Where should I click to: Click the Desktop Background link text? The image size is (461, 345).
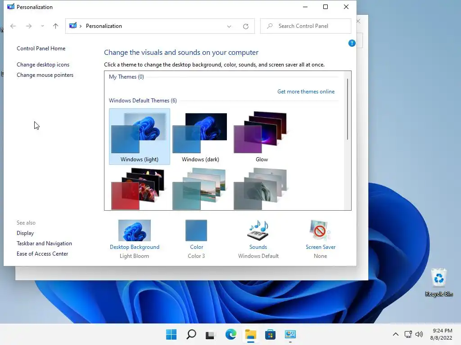pyautogui.click(x=134, y=247)
